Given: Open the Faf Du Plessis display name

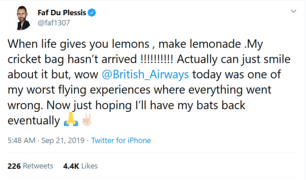Looking at the screenshot, I should (x=62, y=13).
